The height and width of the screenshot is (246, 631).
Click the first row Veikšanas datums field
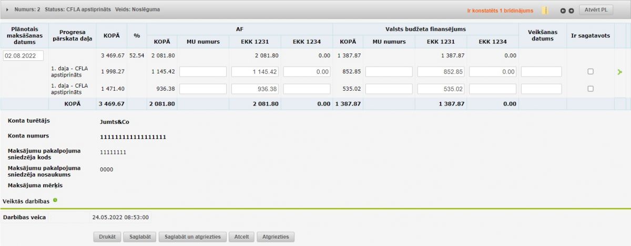(541, 72)
